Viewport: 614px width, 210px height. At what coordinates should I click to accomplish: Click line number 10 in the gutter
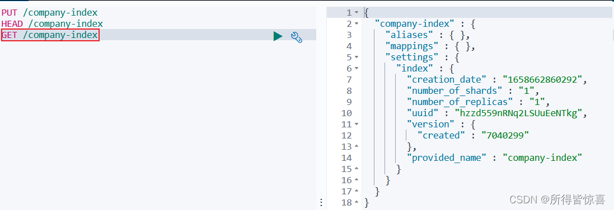pyautogui.click(x=346, y=113)
